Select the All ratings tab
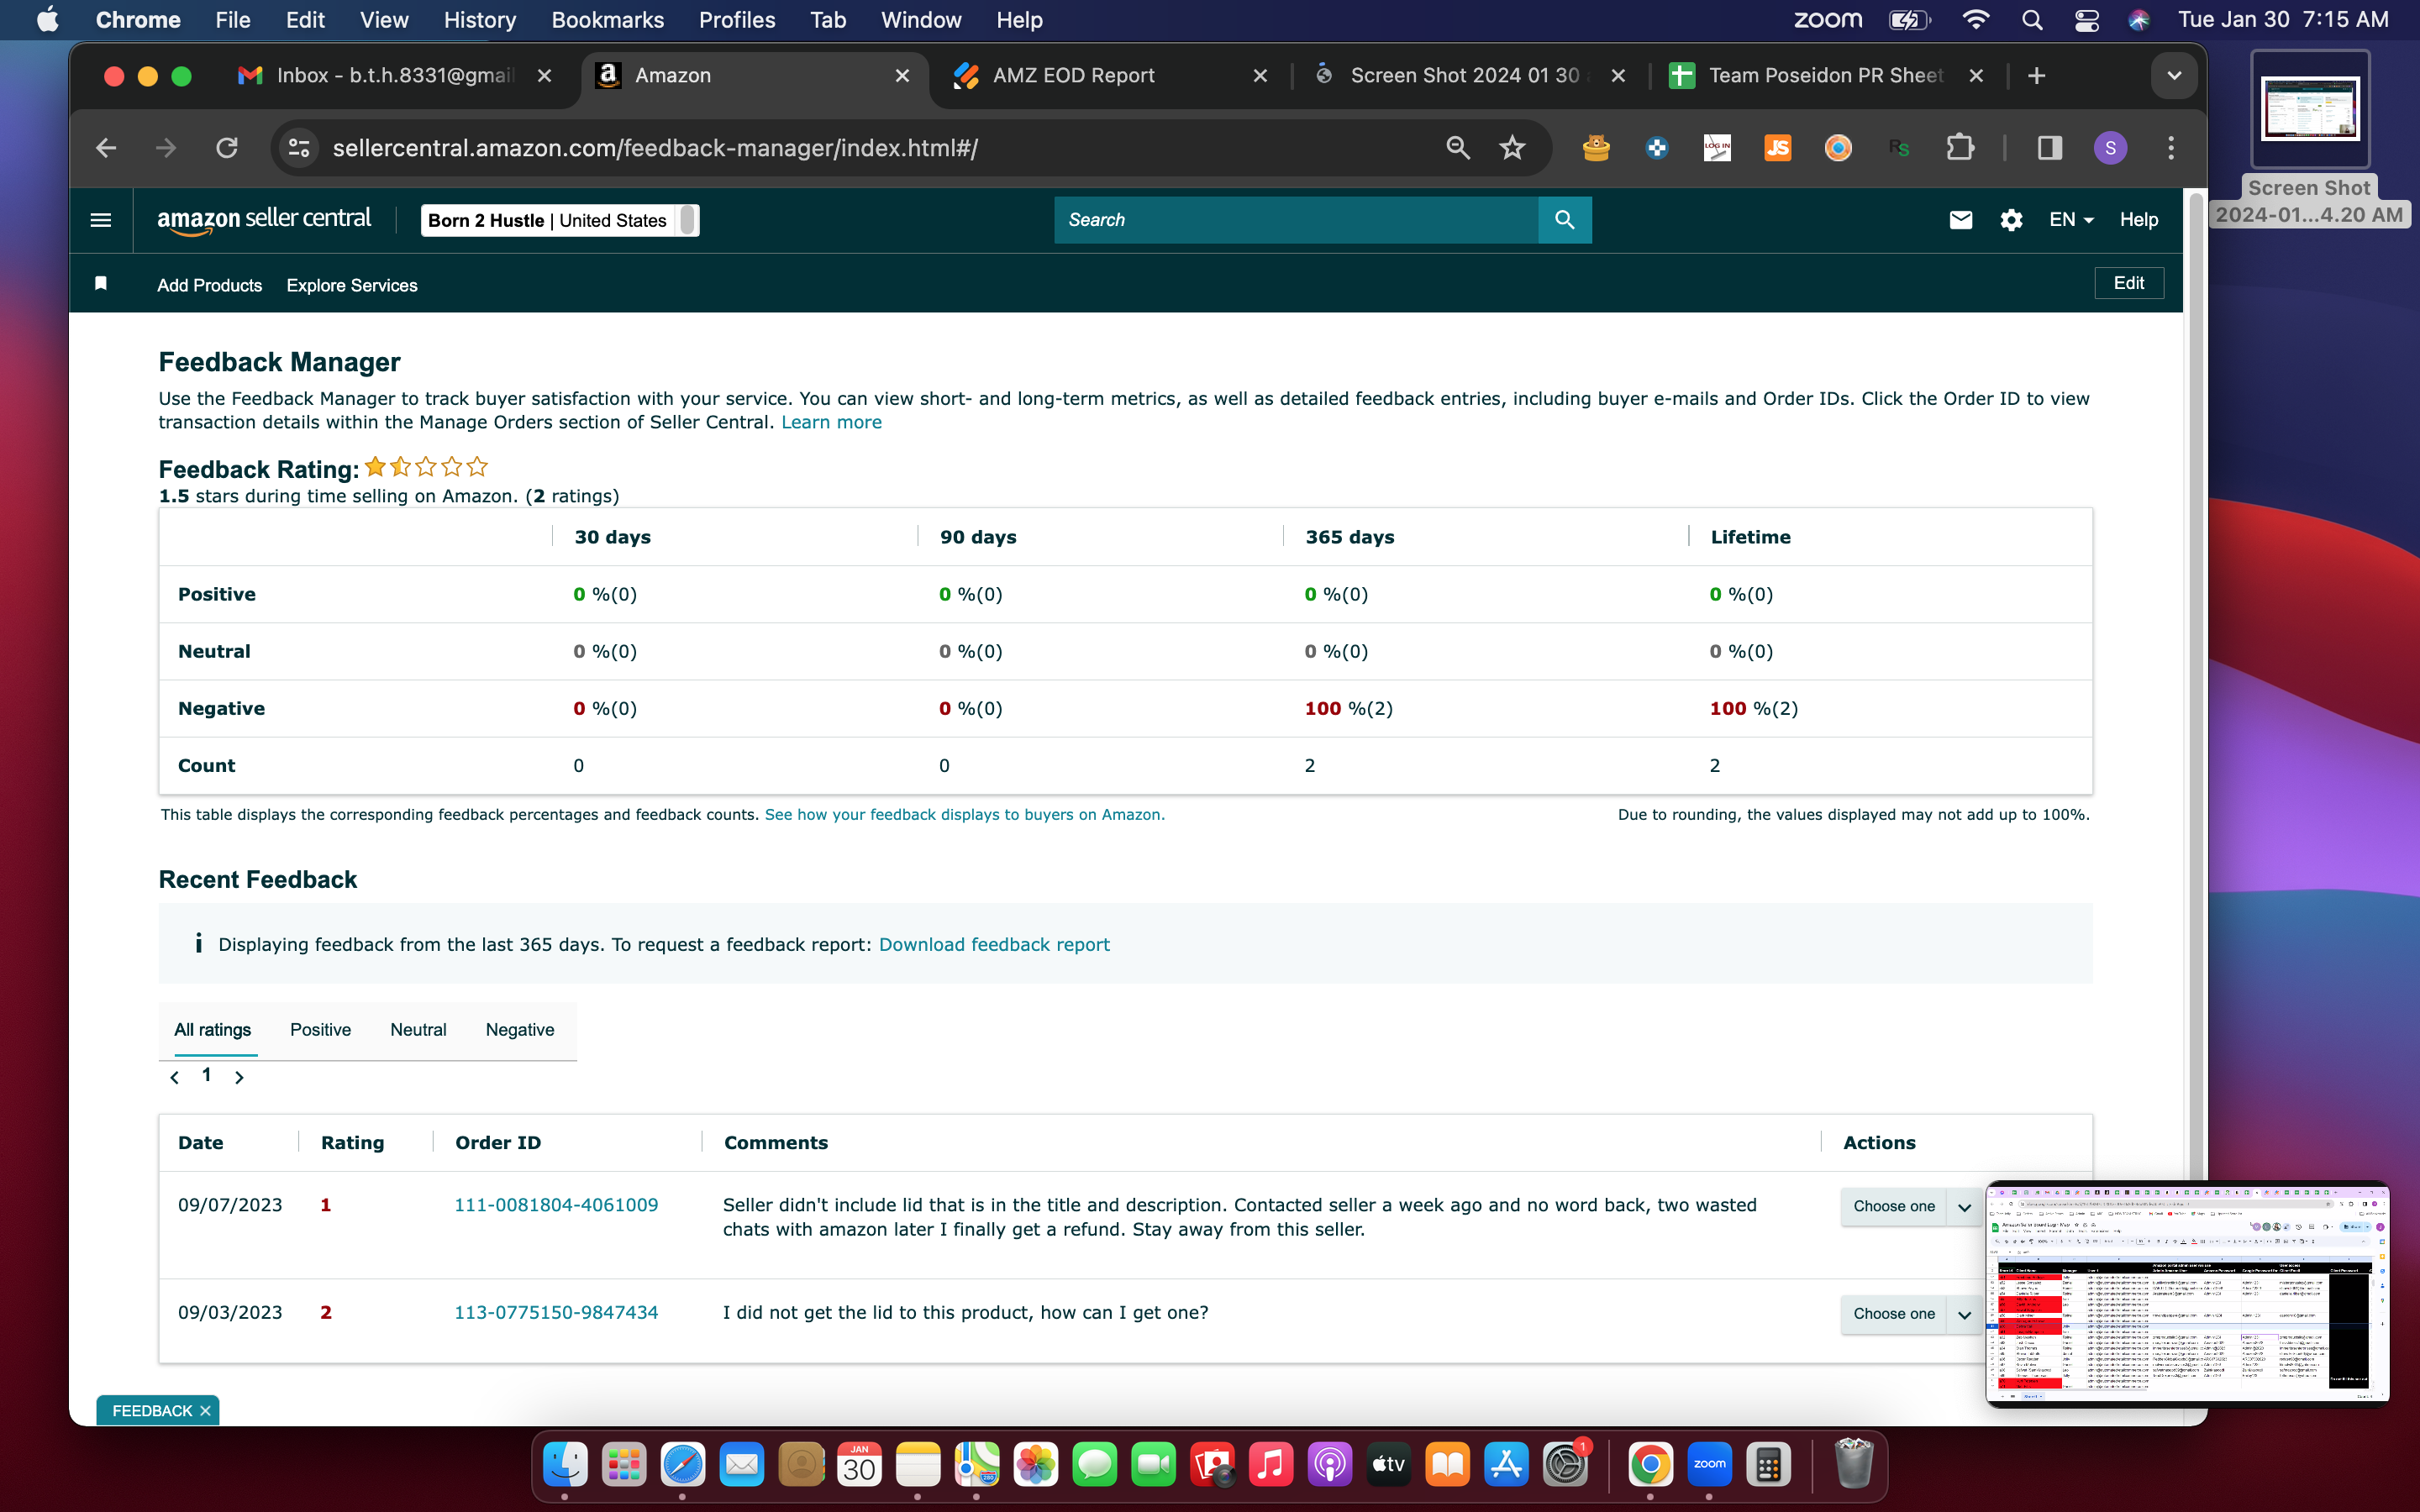Viewport: 2420px width, 1512px height. coord(212,1030)
